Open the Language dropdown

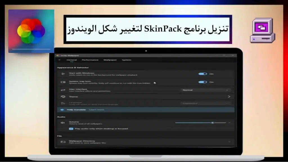205,103
